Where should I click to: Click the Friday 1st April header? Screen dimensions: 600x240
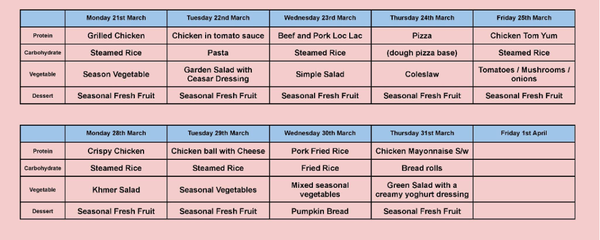pyautogui.click(x=524, y=133)
